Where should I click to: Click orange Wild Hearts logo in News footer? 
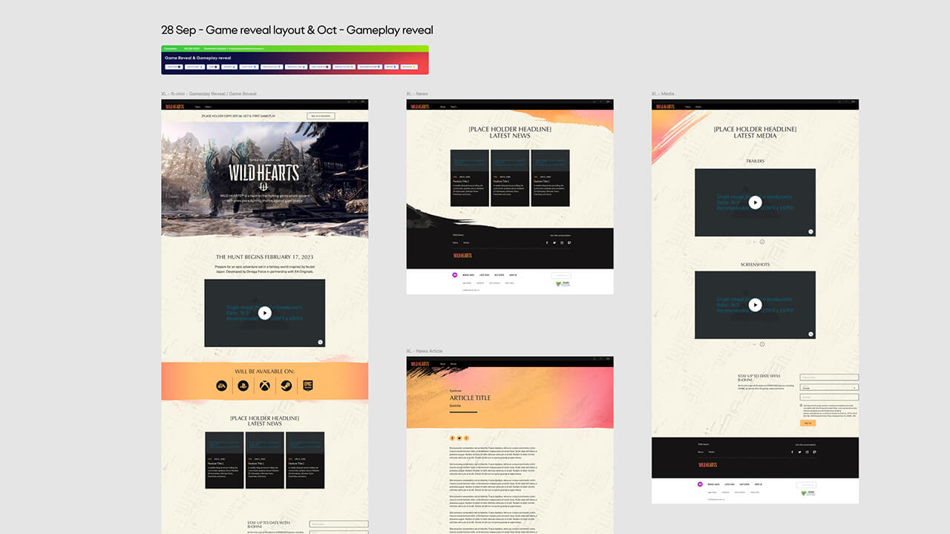[462, 256]
